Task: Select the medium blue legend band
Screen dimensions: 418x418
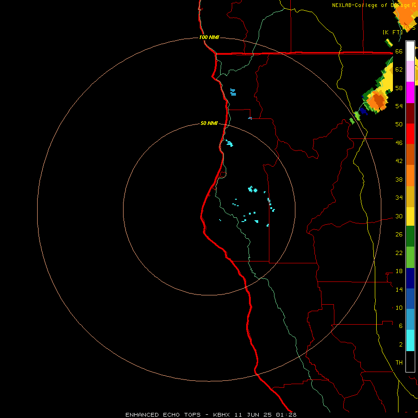Action: point(410,299)
